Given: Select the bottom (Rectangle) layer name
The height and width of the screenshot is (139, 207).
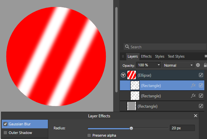Looking at the screenshot, I should 148,106.
